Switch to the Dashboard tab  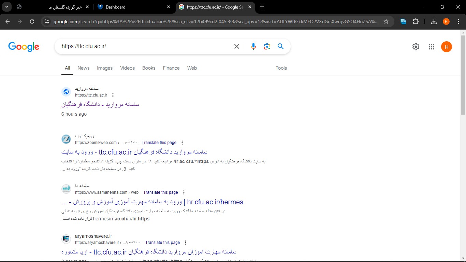coord(134,7)
